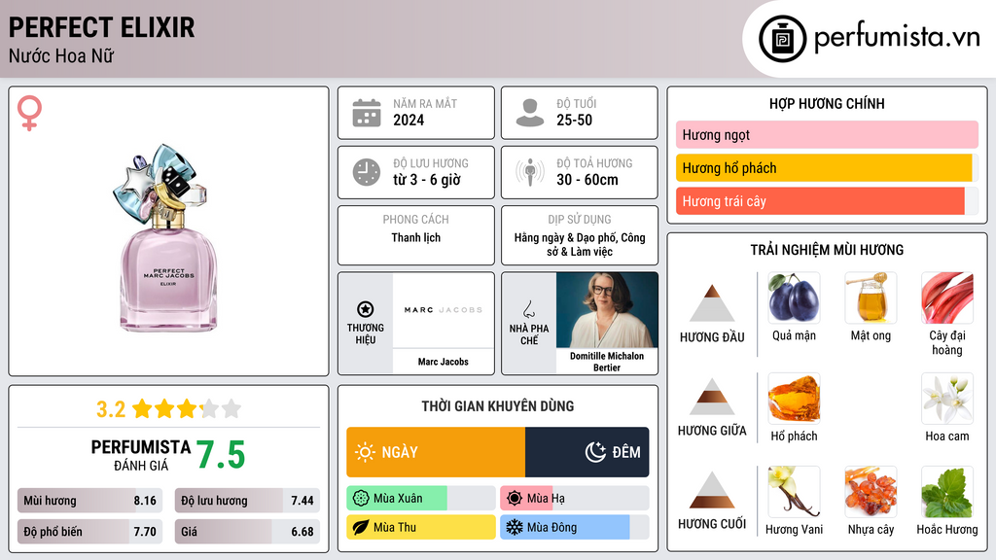Click the Thanh lịch style value
This screenshot has height=560, width=996.
click(x=416, y=237)
